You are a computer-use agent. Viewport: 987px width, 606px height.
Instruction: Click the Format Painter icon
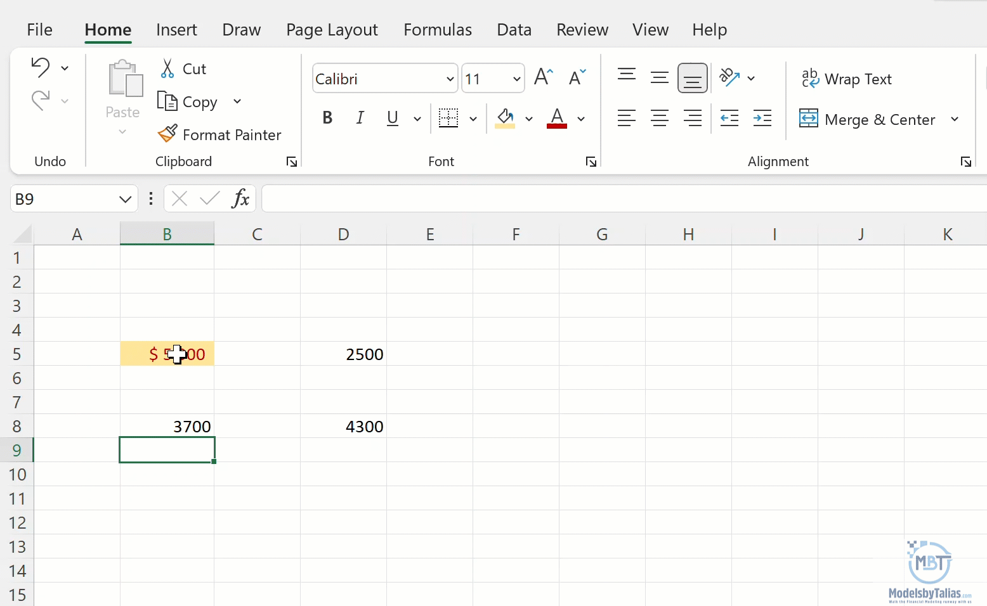point(167,134)
